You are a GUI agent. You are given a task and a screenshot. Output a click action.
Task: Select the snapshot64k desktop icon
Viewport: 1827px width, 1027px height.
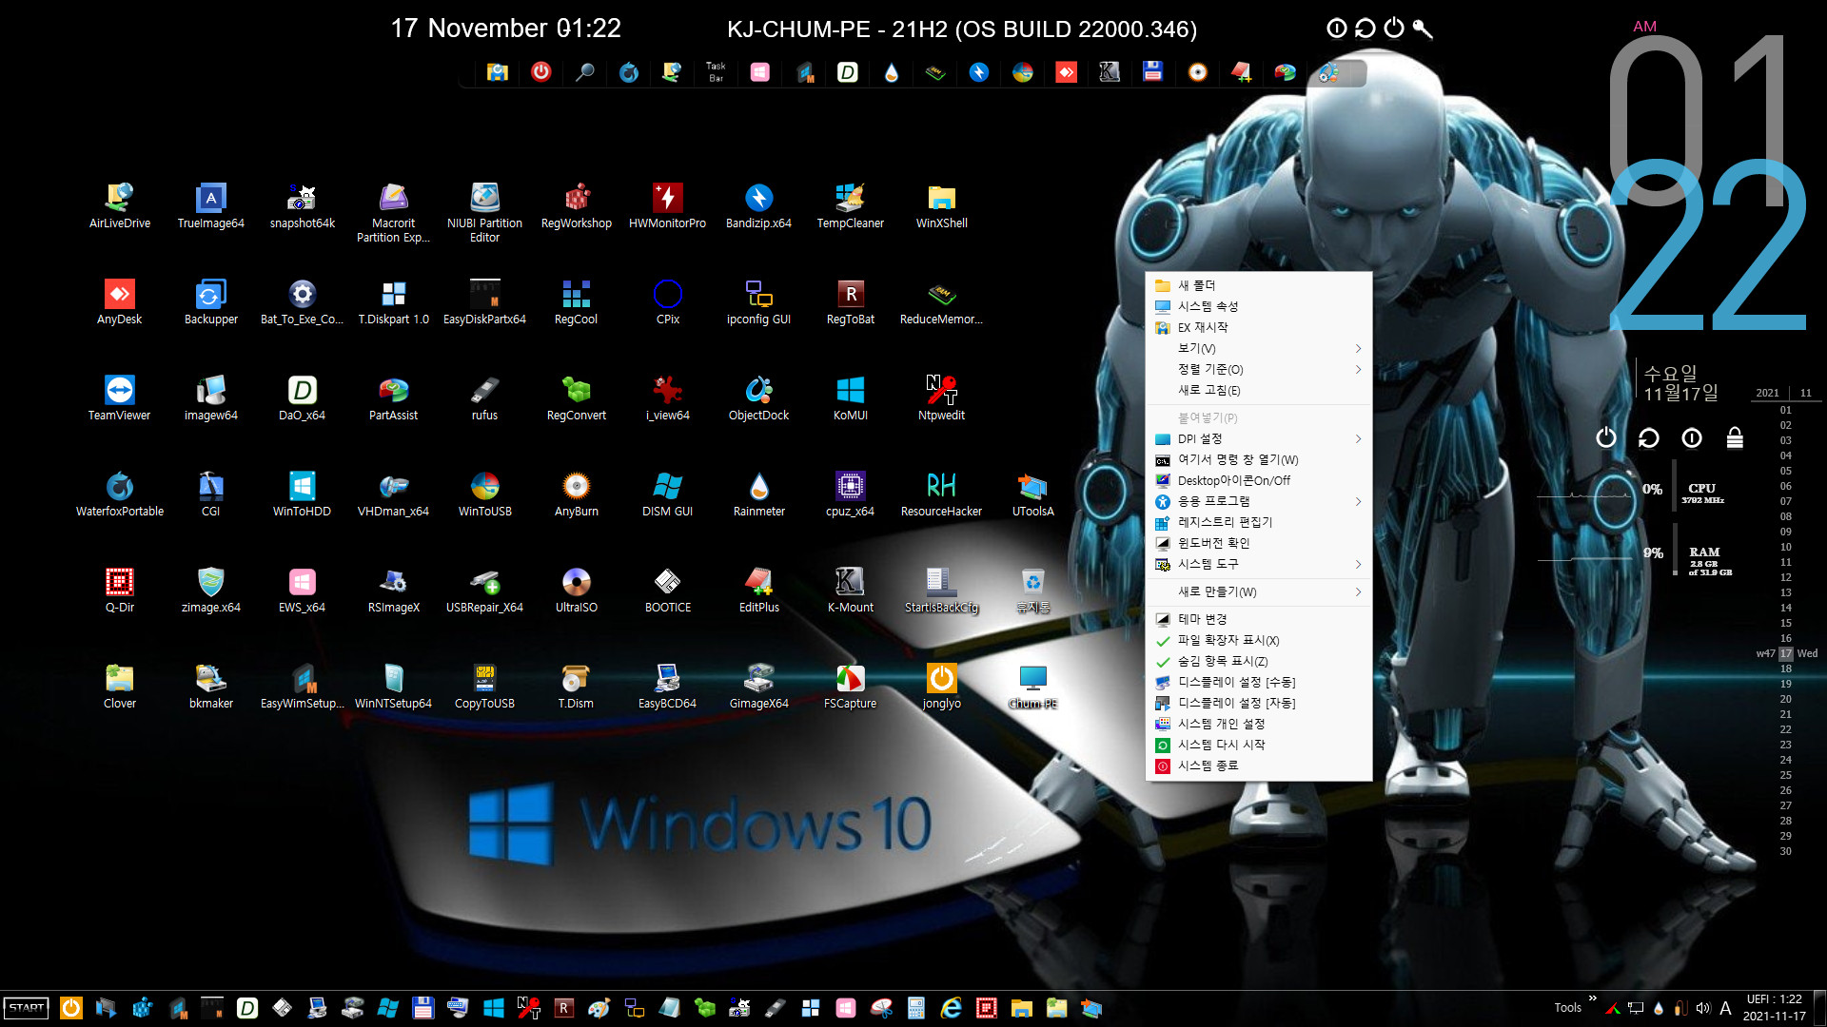click(x=302, y=205)
